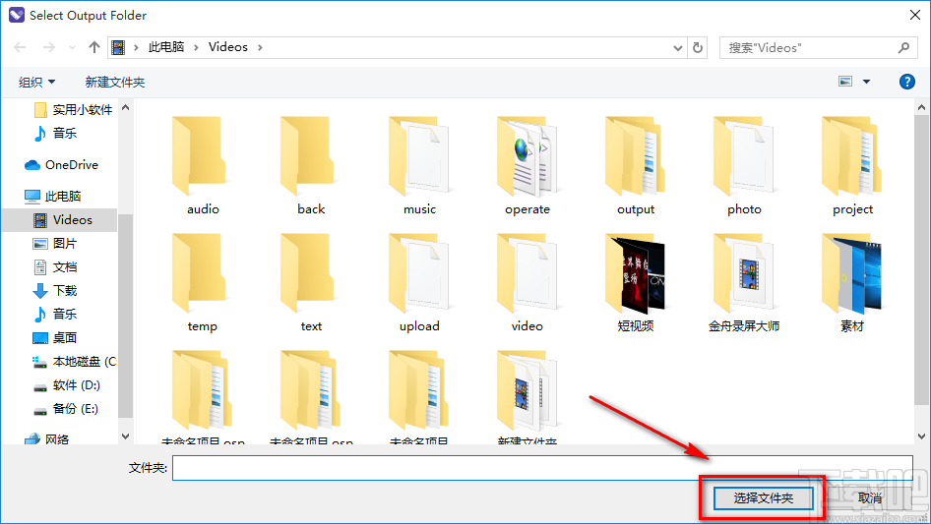The height and width of the screenshot is (524, 931).
Task: Go back to previous location
Action: pos(21,47)
